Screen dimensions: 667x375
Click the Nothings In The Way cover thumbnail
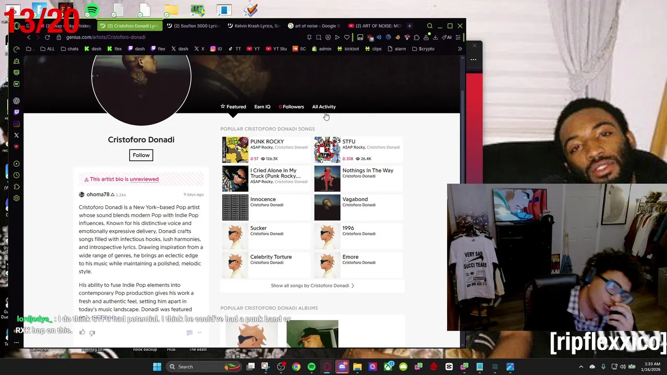click(x=327, y=179)
